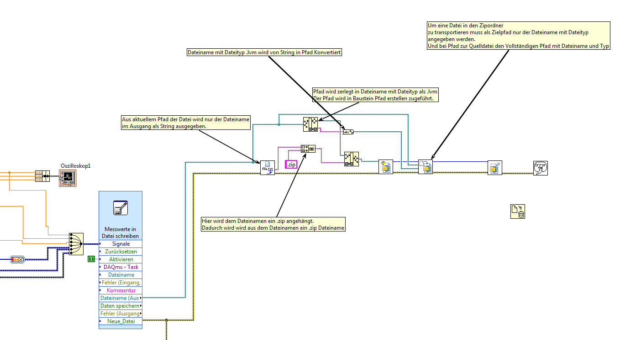Viewport: 620px width, 340px height.
Task: Select the Zurücksetzen input row
Action: [121, 252]
